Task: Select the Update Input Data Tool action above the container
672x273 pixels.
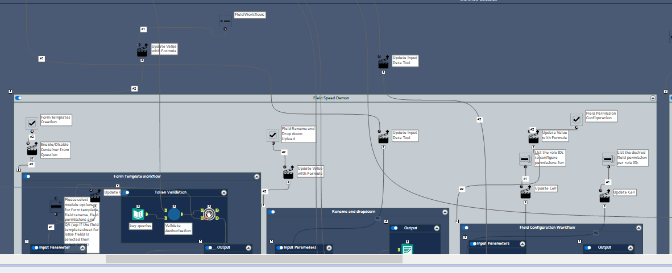Action: click(x=383, y=64)
